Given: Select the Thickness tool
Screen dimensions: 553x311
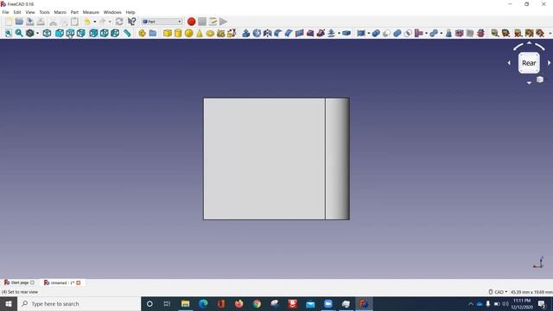Looking at the screenshot, I should point(346,33).
